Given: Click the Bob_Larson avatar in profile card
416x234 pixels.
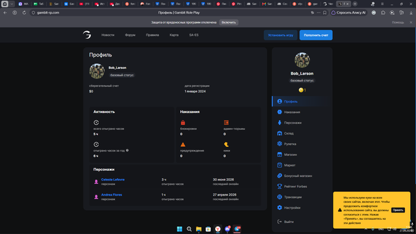Looking at the screenshot, I should [x=97, y=71].
